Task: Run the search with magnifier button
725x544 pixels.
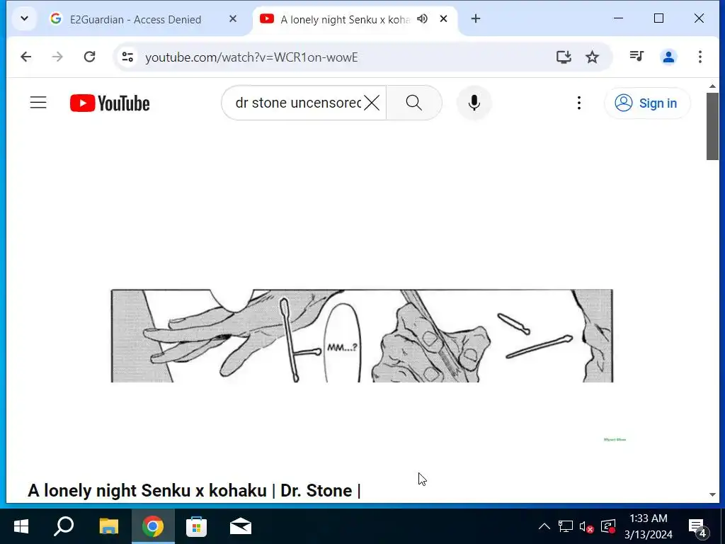Action: [413, 103]
